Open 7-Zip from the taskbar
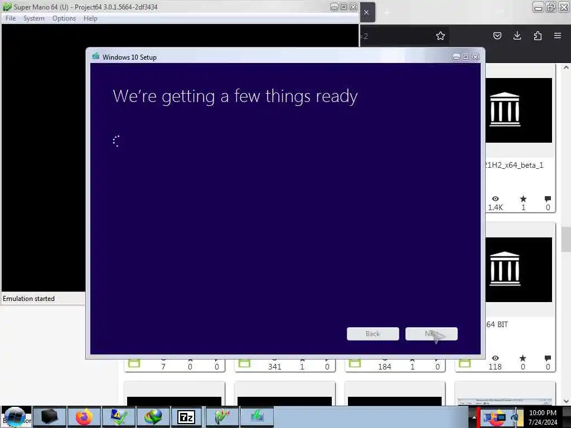This screenshot has width=571, height=428. (186, 417)
